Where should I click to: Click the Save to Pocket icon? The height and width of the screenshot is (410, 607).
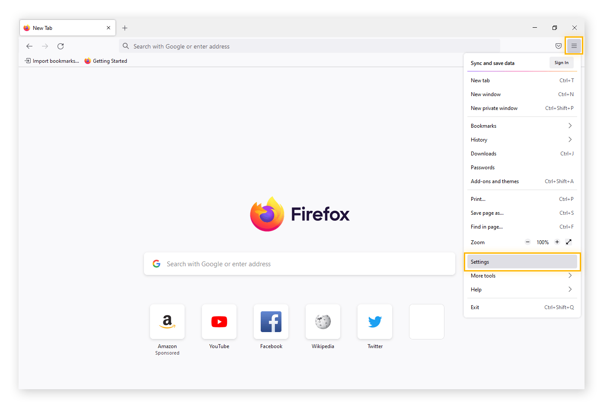tap(559, 46)
